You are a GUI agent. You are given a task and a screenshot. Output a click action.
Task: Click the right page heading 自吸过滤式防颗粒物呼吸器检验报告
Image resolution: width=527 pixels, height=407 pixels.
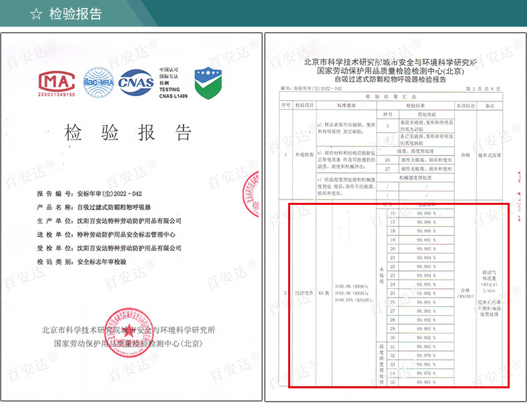coord(390,79)
